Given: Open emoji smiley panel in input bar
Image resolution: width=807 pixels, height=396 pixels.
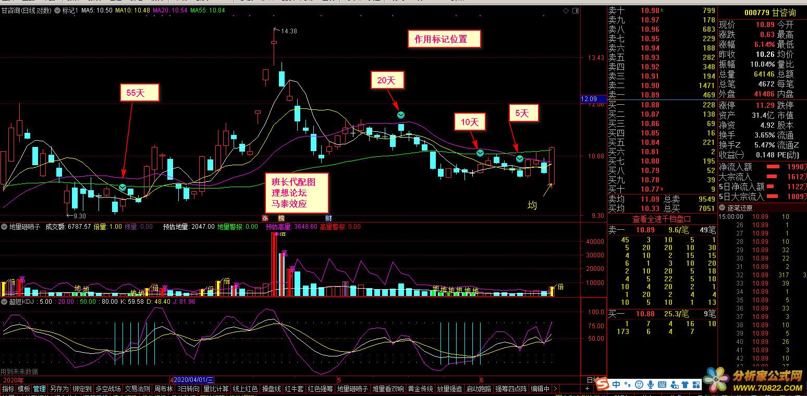Looking at the screenshot, I should [x=639, y=385].
